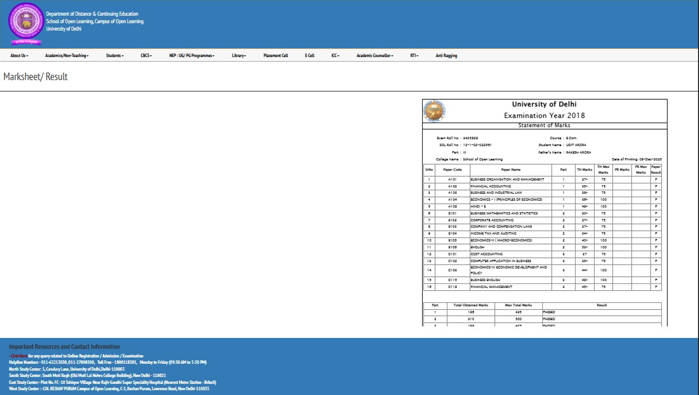Click the Marksheet/ Result page heading
699x395 pixels.
point(36,77)
